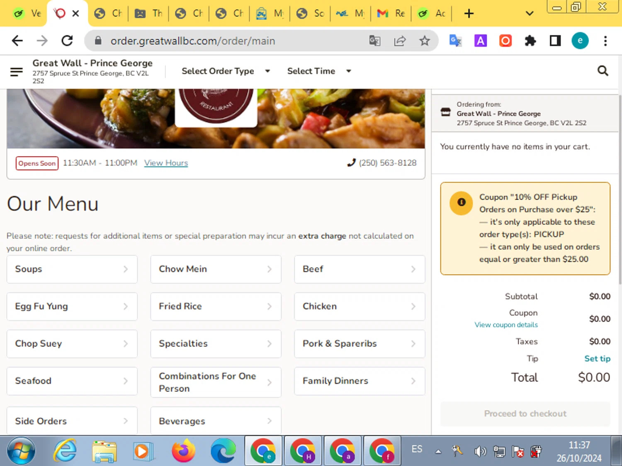Open a new browser tab
Image resolution: width=622 pixels, height=466 pixels.
469,14
